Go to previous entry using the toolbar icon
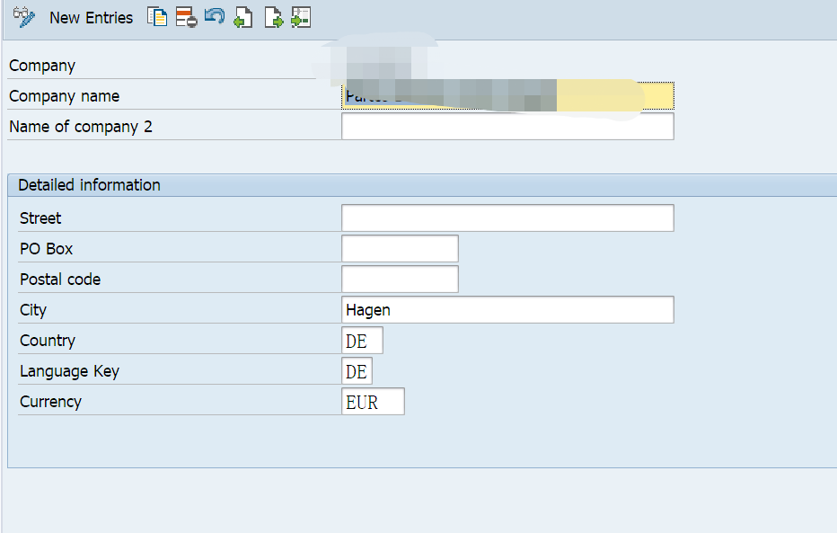This screenshot has width=837, height=533. [x=243, y=17]
